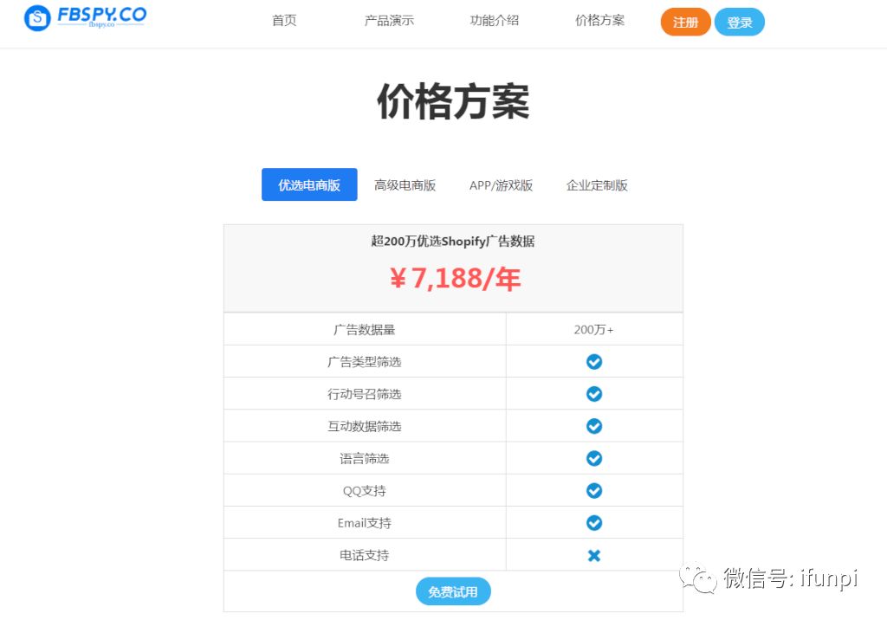Click the checkmark icon for 互动数据筛选

click(x=594, y=426)
